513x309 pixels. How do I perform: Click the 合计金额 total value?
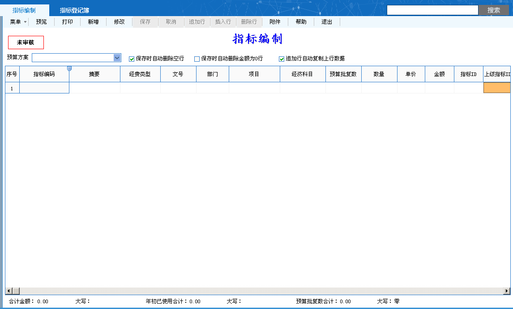(x=43, y=301)
